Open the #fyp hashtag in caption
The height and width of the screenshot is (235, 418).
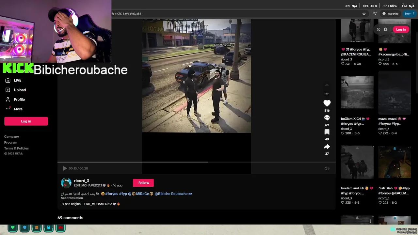click(x=123, y=194)
